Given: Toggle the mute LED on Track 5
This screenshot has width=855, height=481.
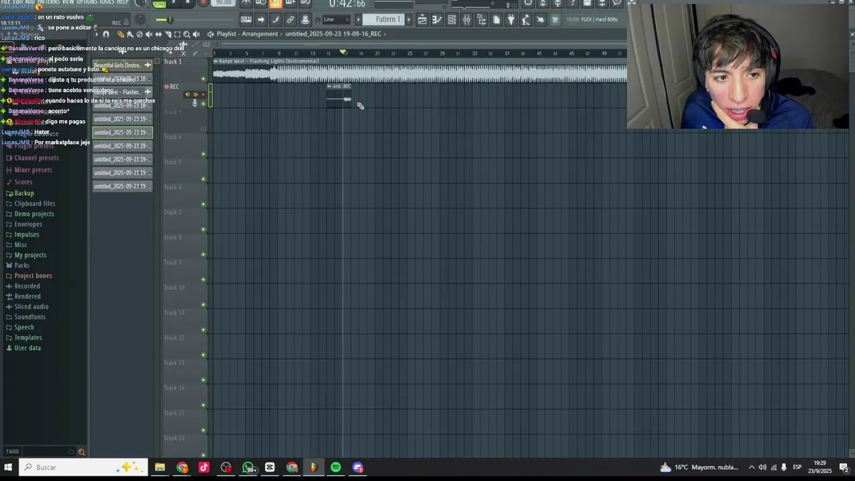Looking at the screenshot, I should (x=203, y=179).
